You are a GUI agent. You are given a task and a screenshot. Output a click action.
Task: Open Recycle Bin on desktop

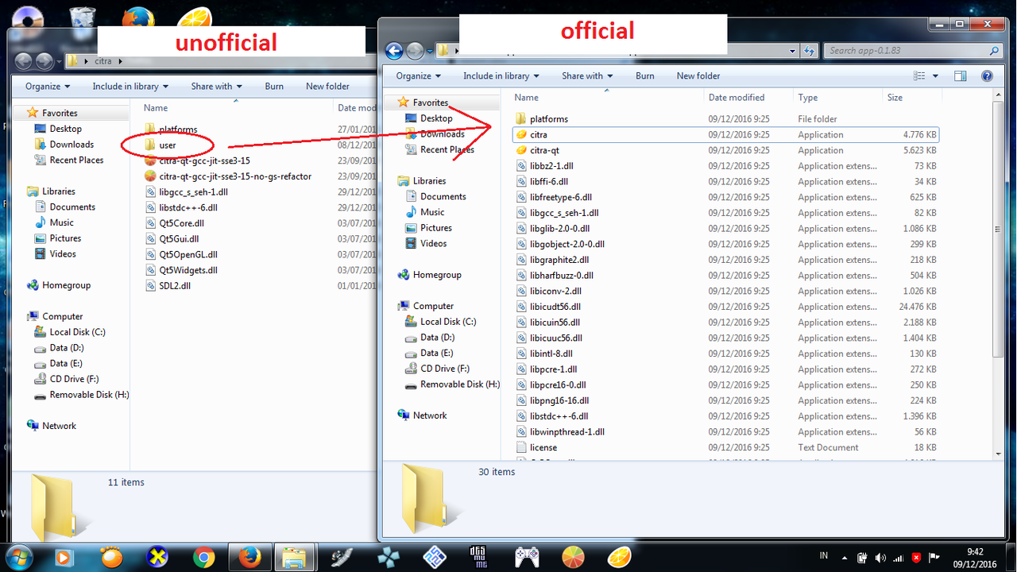tap(83, 19)
